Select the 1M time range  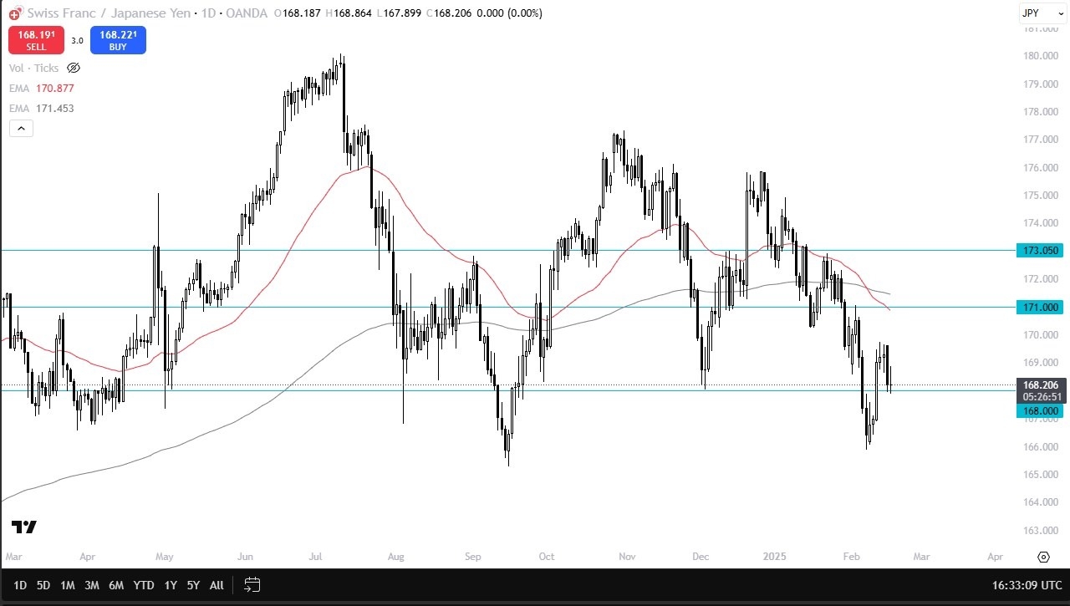pos(68,585)
